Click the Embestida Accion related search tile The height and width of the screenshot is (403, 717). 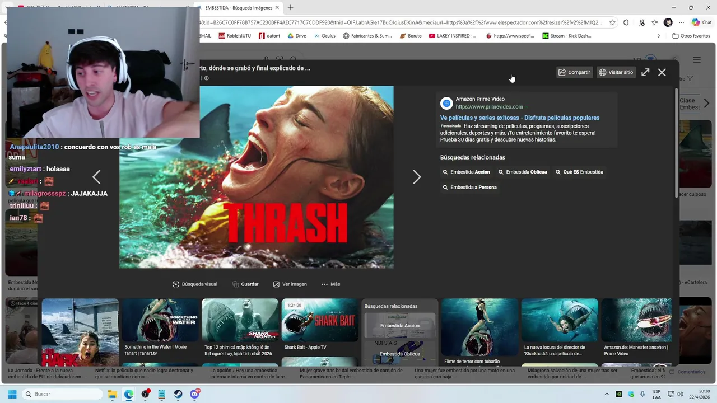pos(400,326)
